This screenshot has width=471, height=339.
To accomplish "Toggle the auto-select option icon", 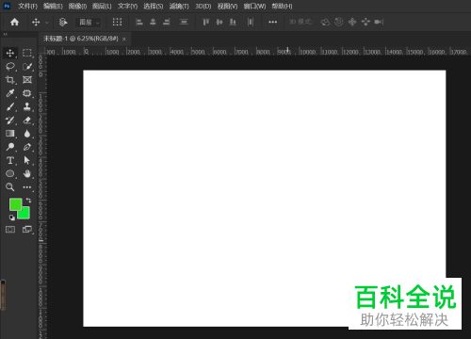I will coord(63,22).
